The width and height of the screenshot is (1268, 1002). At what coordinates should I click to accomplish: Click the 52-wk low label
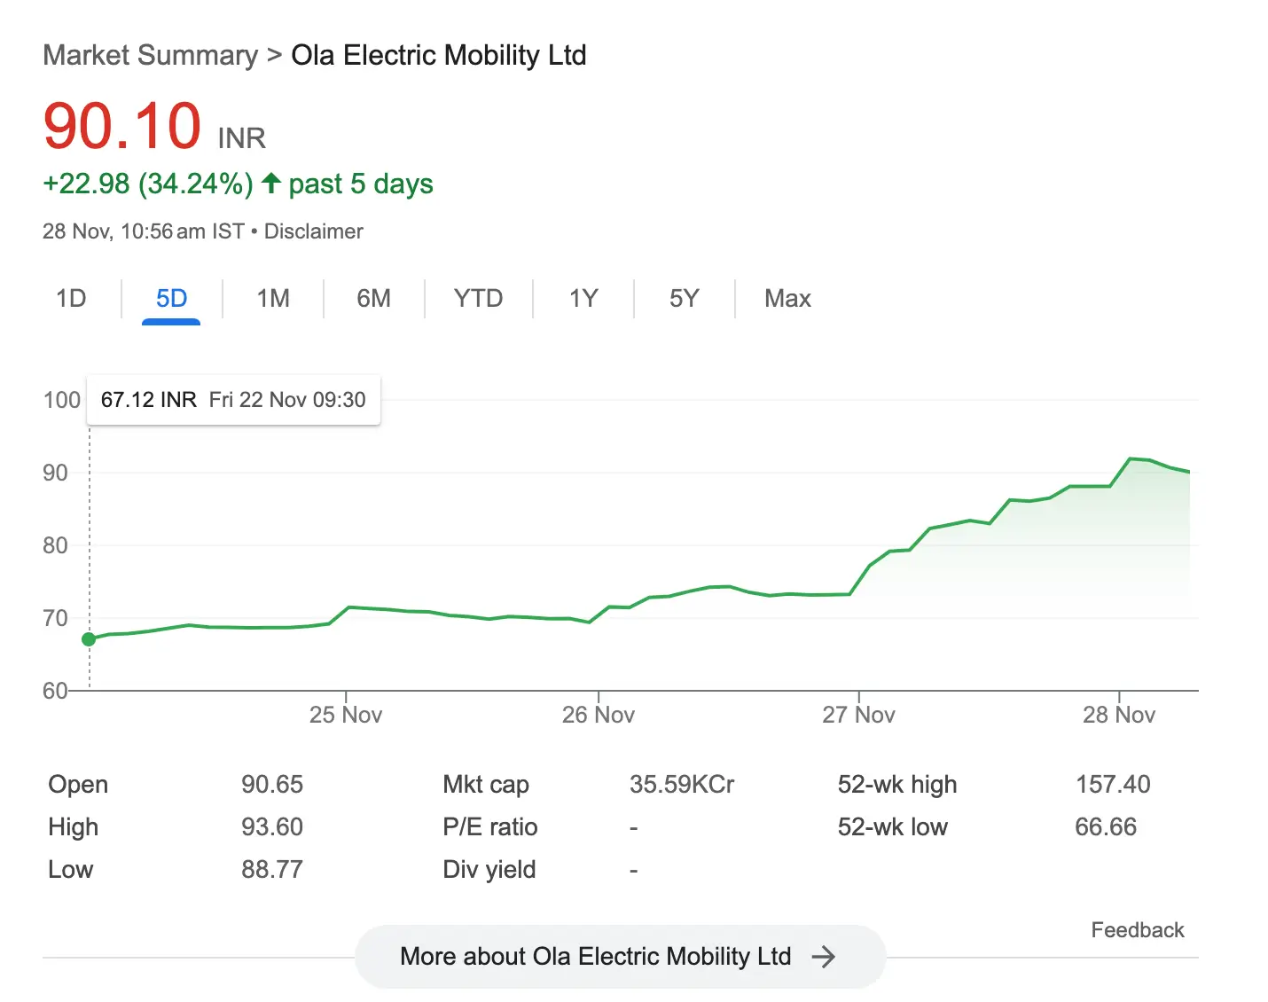(893, 827)
